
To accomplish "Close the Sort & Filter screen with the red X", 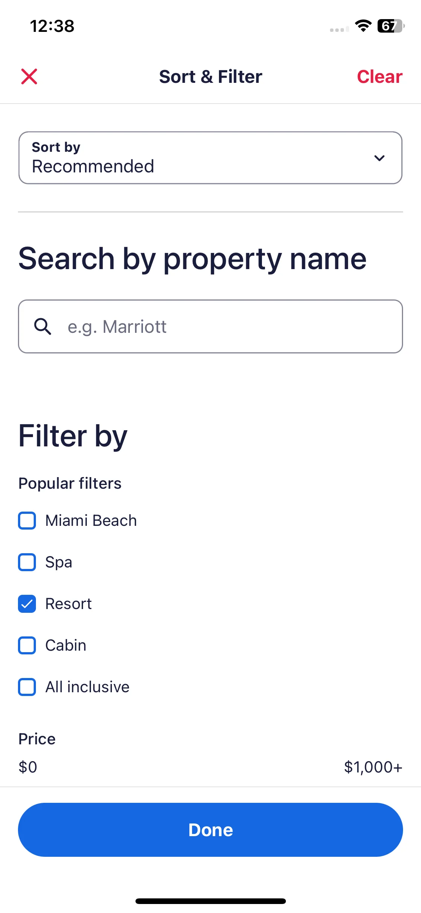I will [x=29, y=76].
